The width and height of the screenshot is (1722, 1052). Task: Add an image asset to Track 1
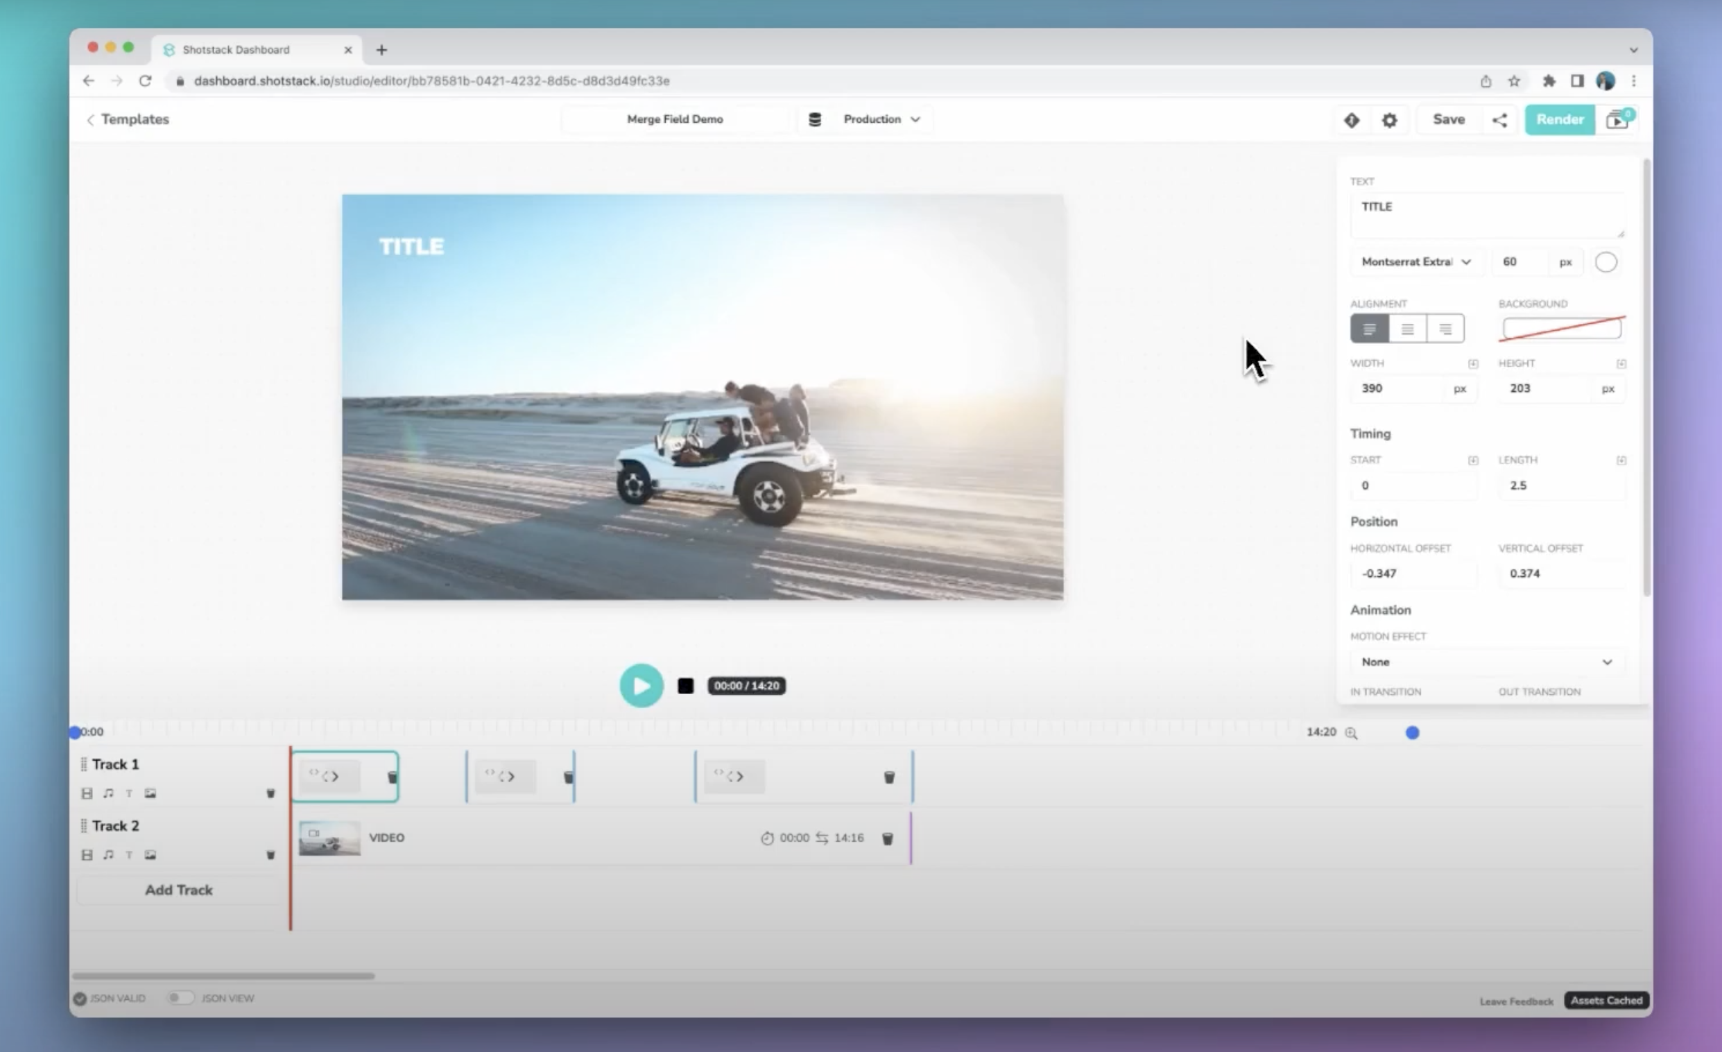click(x=150, y=793)
